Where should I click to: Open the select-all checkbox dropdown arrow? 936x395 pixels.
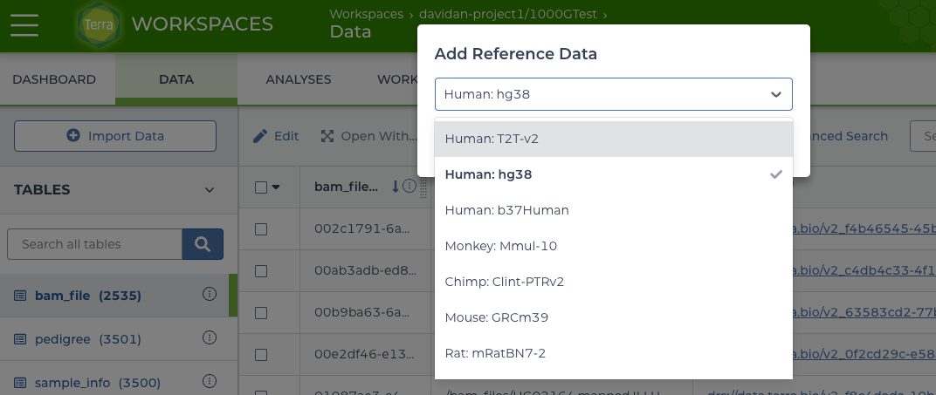point(277,187)
